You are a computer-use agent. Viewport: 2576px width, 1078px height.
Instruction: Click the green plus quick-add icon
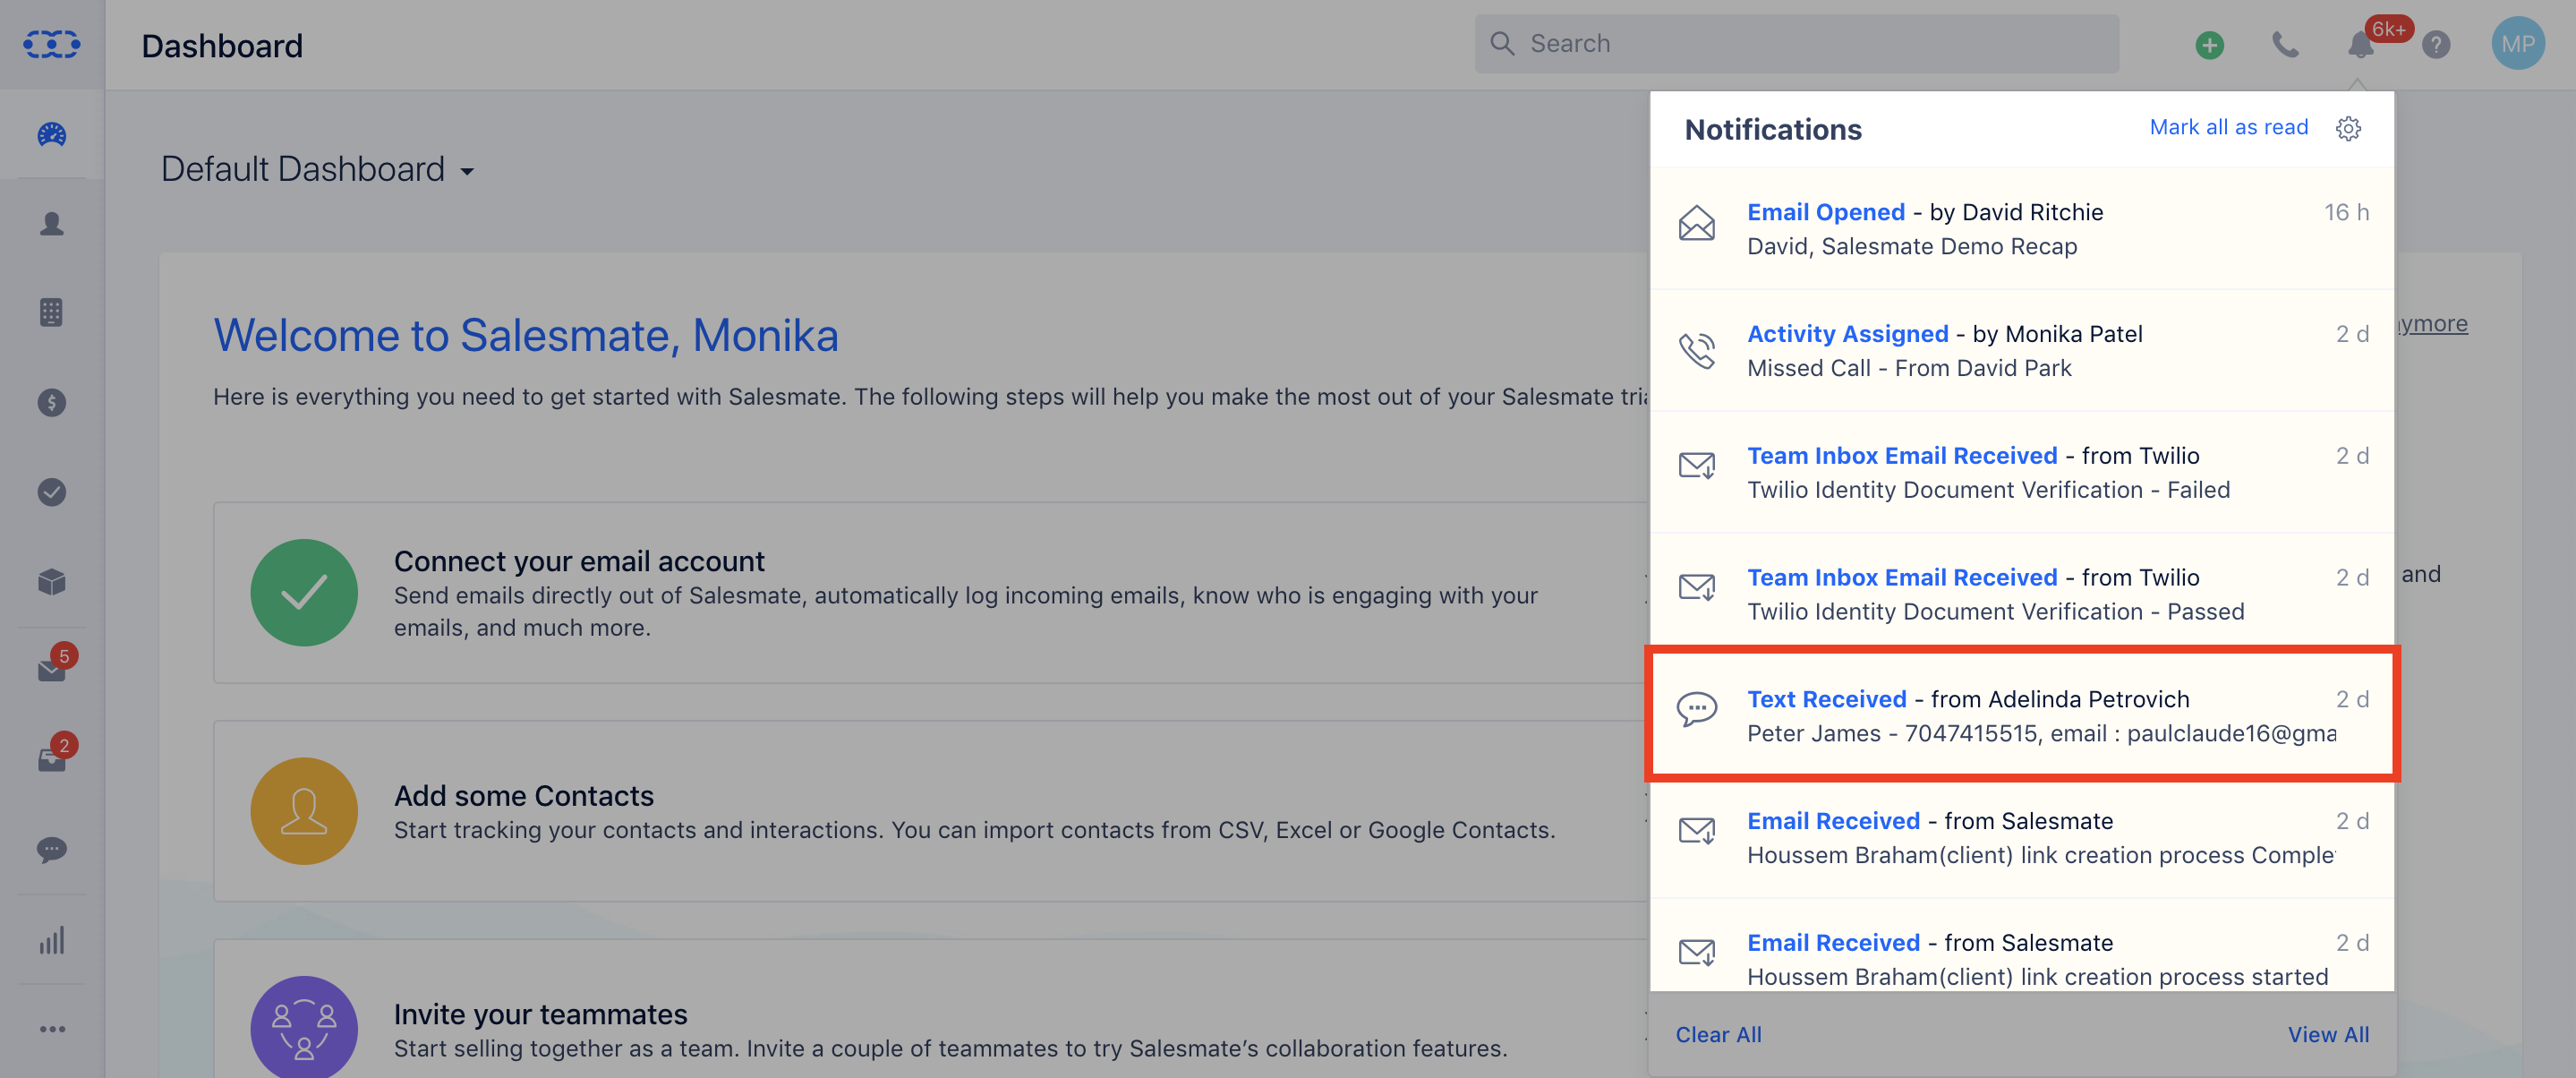click(2209, 44)
